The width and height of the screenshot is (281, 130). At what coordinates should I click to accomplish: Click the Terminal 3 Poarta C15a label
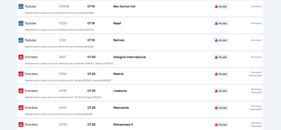click(x=256, y=74)
